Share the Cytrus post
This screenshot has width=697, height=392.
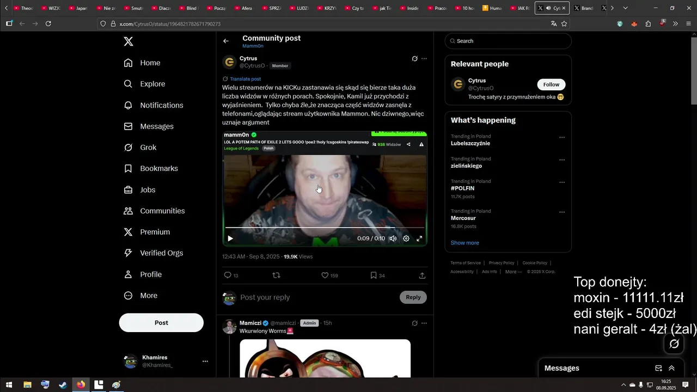coord(422,275)
